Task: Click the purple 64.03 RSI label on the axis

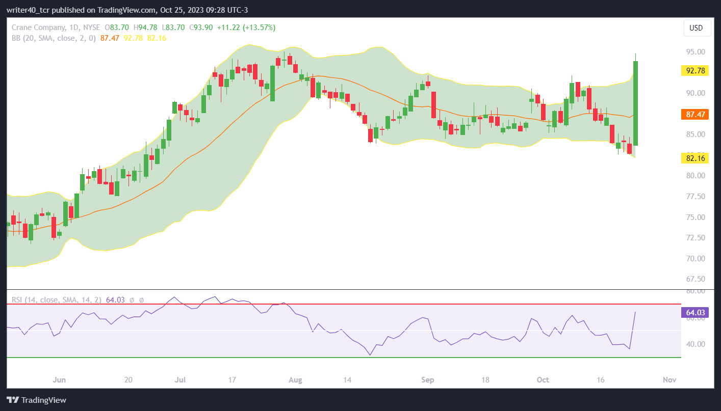Action: pos(696,312)
